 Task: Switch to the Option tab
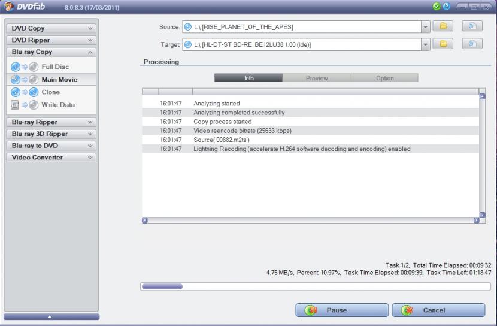coord(384,78)
